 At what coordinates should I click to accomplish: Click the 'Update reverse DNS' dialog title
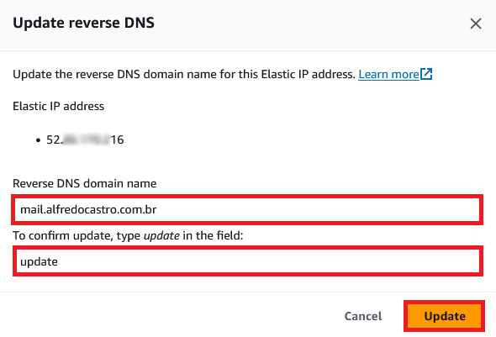click(x=83, y=23)
